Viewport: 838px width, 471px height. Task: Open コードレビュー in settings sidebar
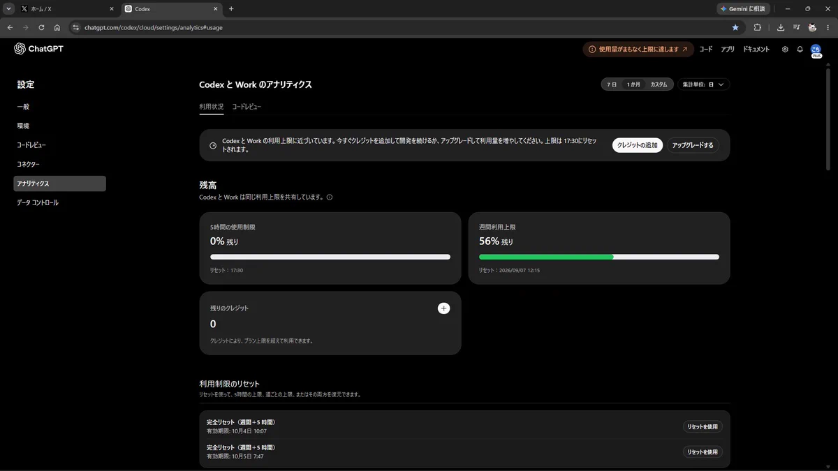[59, 145]
